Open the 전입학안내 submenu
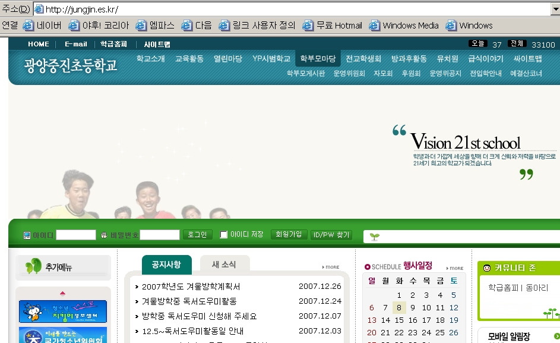The image size is (560, 343). pyautogui.click(x=486, y=73)
